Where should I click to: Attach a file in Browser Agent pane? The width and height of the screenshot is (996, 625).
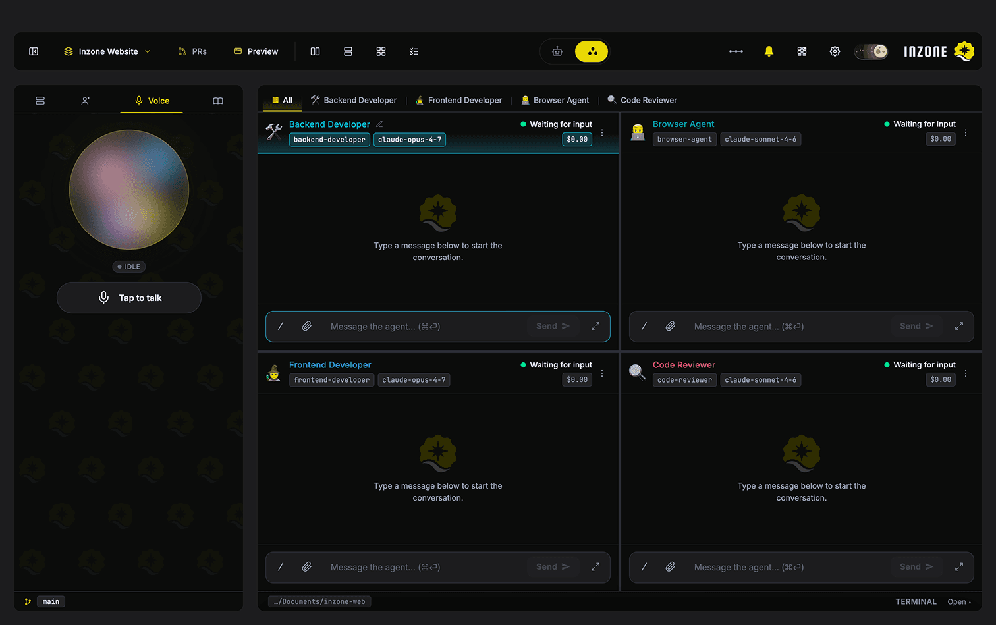671,326
